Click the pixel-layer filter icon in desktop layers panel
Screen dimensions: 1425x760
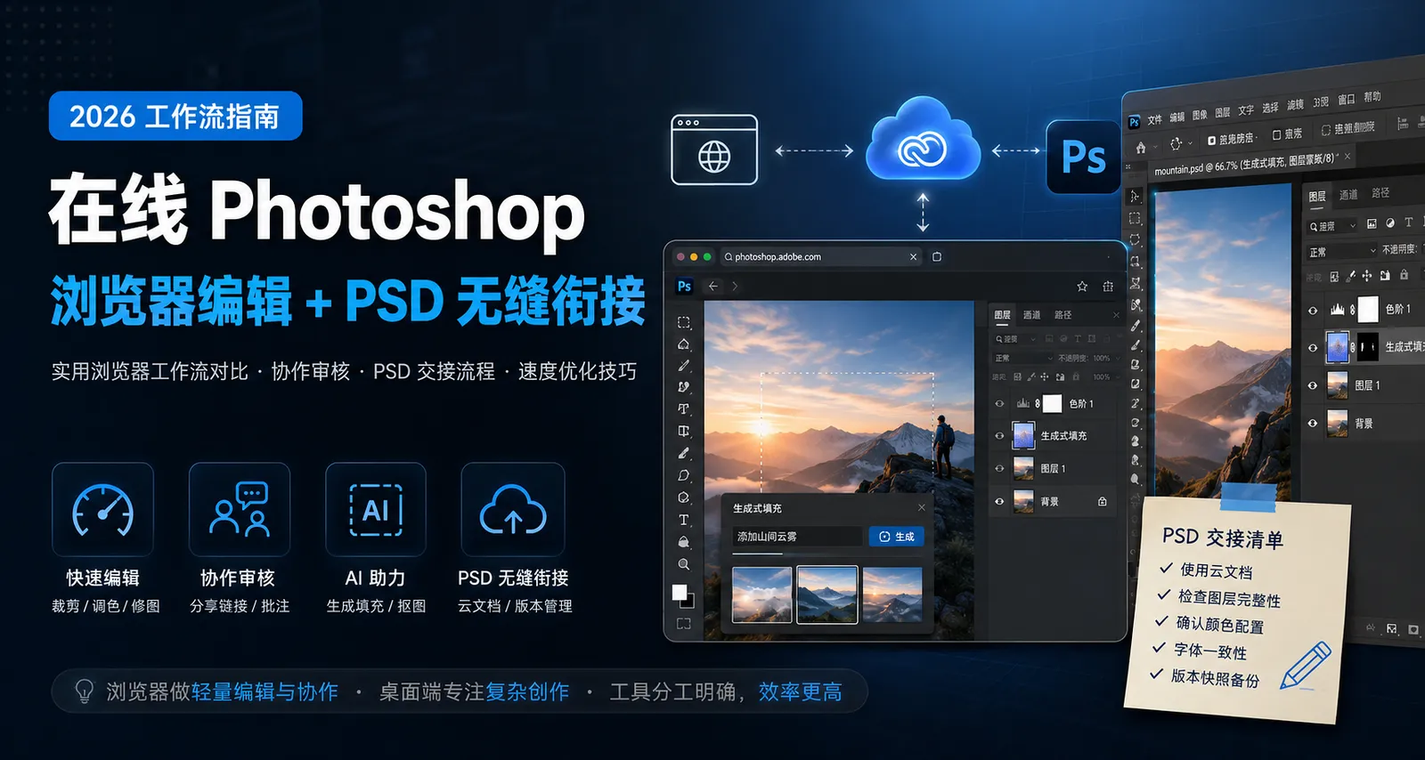click(1372, 223)
